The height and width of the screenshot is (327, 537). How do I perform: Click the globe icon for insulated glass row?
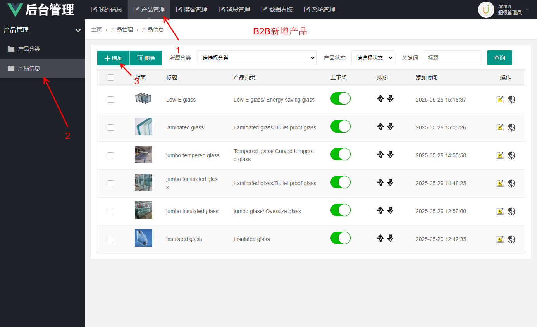[x=511, y=239]
